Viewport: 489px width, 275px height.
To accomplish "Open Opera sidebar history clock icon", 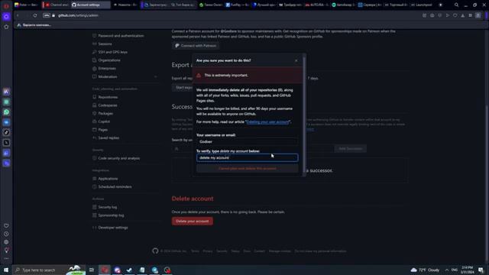I will pyautogui.click(x=6, y=234).
